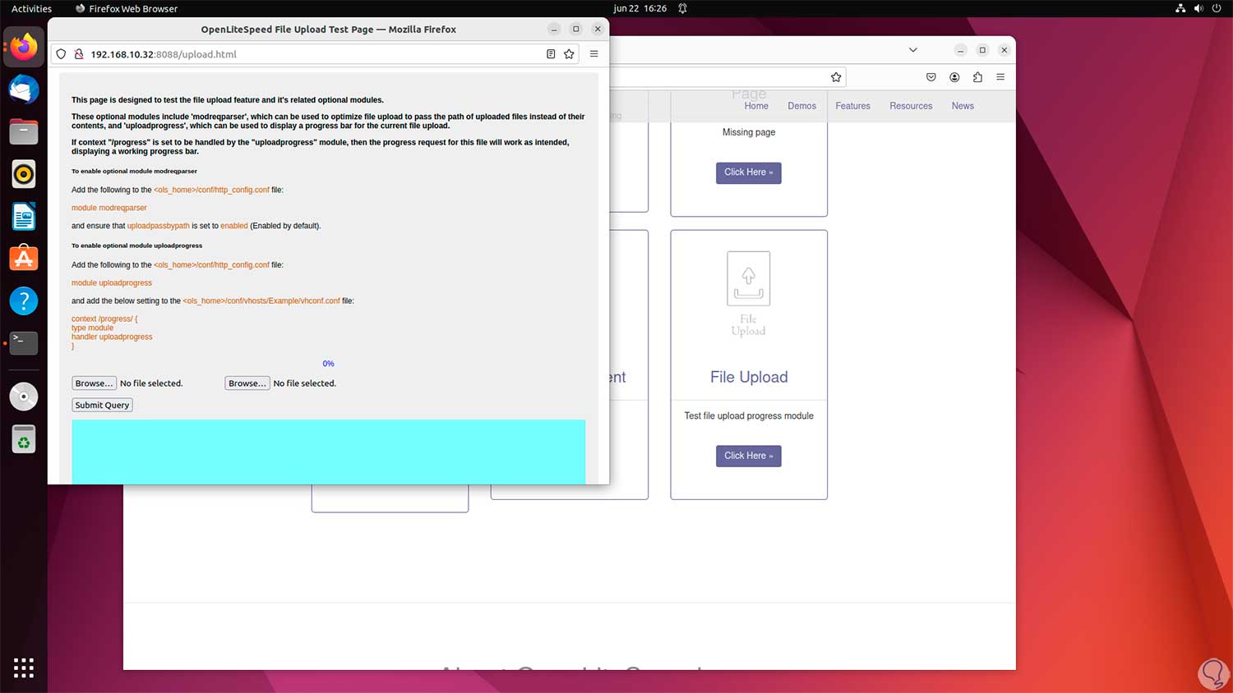Show the applications grid
1233x693 pixels.
point(24,668)
